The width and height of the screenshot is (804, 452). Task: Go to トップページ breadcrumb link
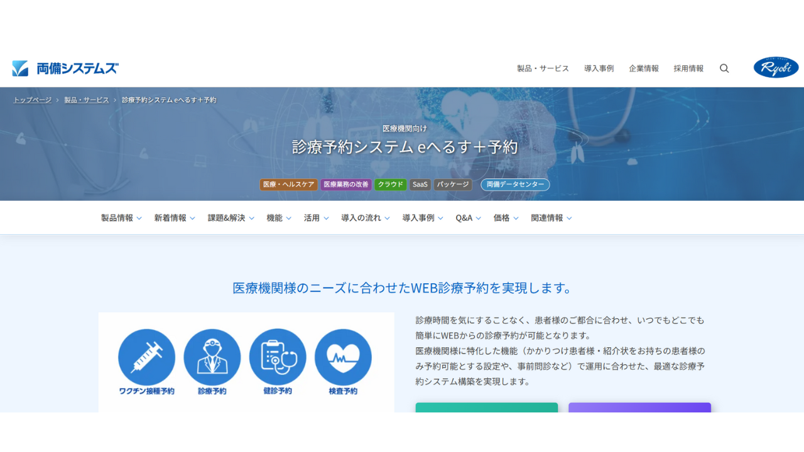pyautogui.click(x=33, y=100)
